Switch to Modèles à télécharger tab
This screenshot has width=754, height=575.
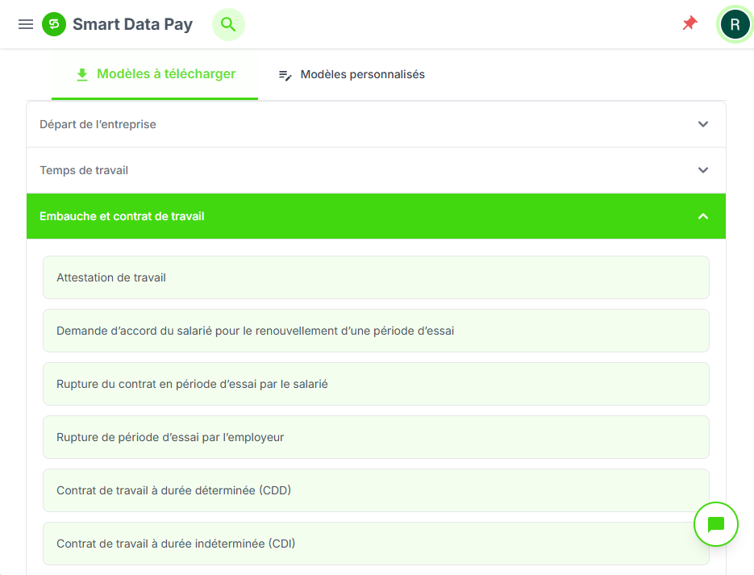pos(166,74)
